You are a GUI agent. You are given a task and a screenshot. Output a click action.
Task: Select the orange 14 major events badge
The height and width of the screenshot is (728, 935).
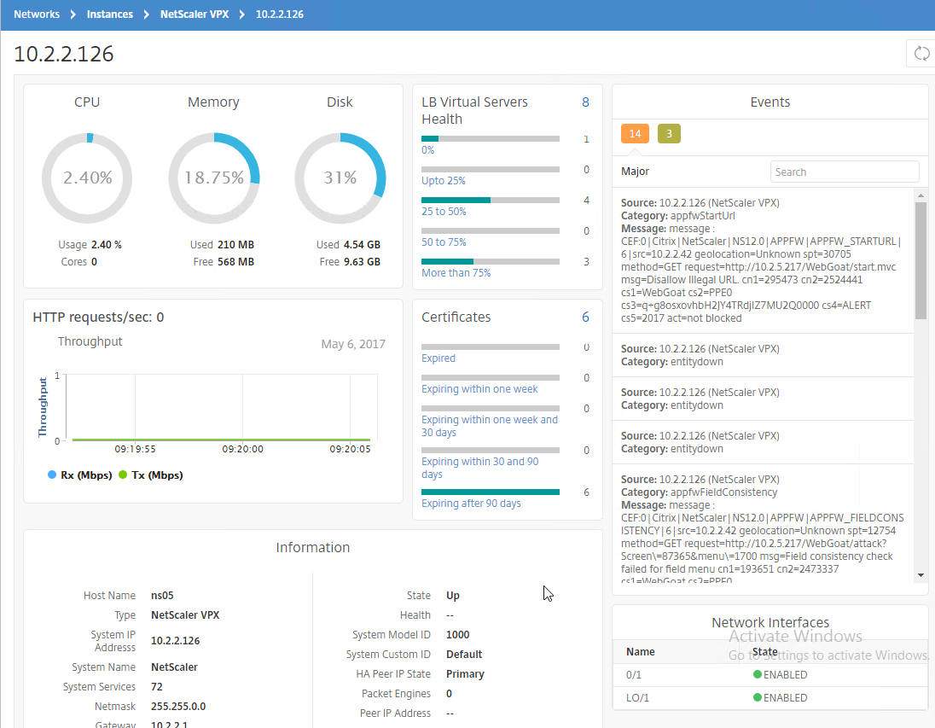pos(635,134)
